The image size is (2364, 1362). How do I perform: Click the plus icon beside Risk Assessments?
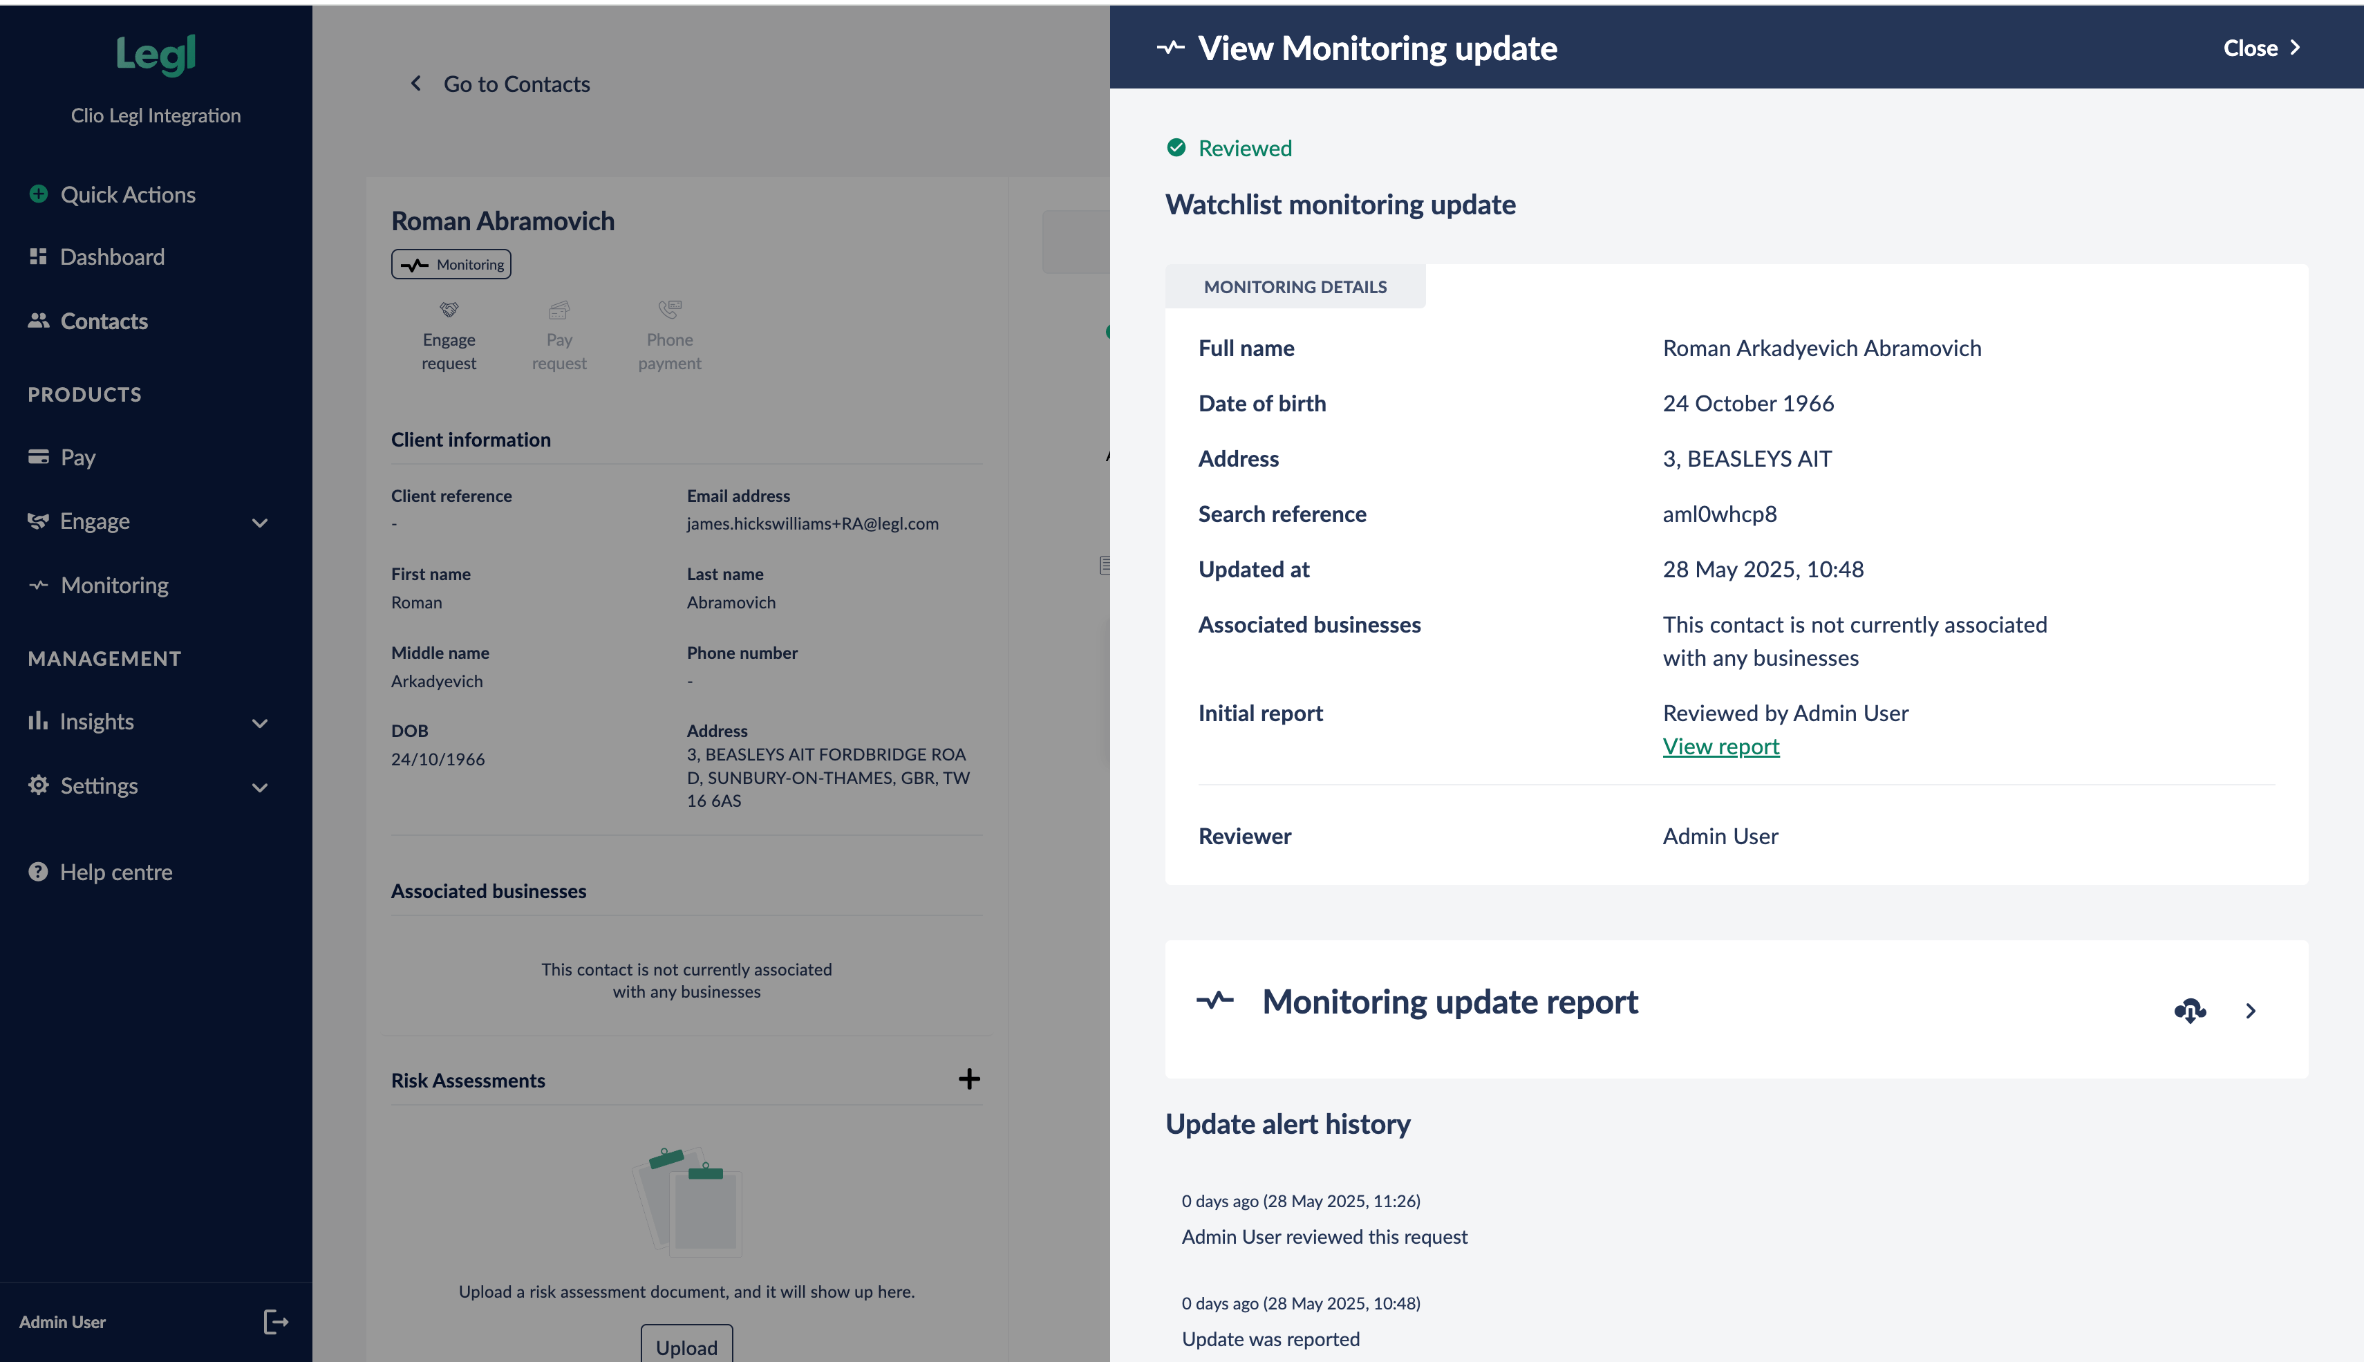point(969,1079)
